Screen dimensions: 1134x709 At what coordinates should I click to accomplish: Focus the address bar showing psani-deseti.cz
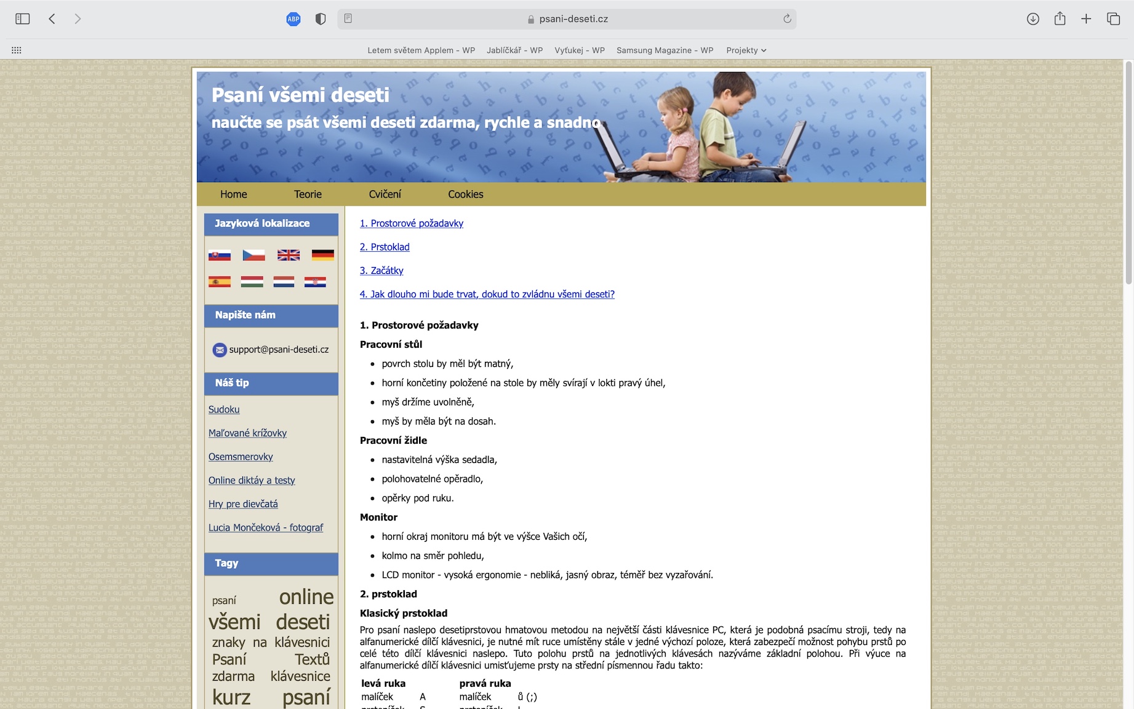click(x=567, y=19)
